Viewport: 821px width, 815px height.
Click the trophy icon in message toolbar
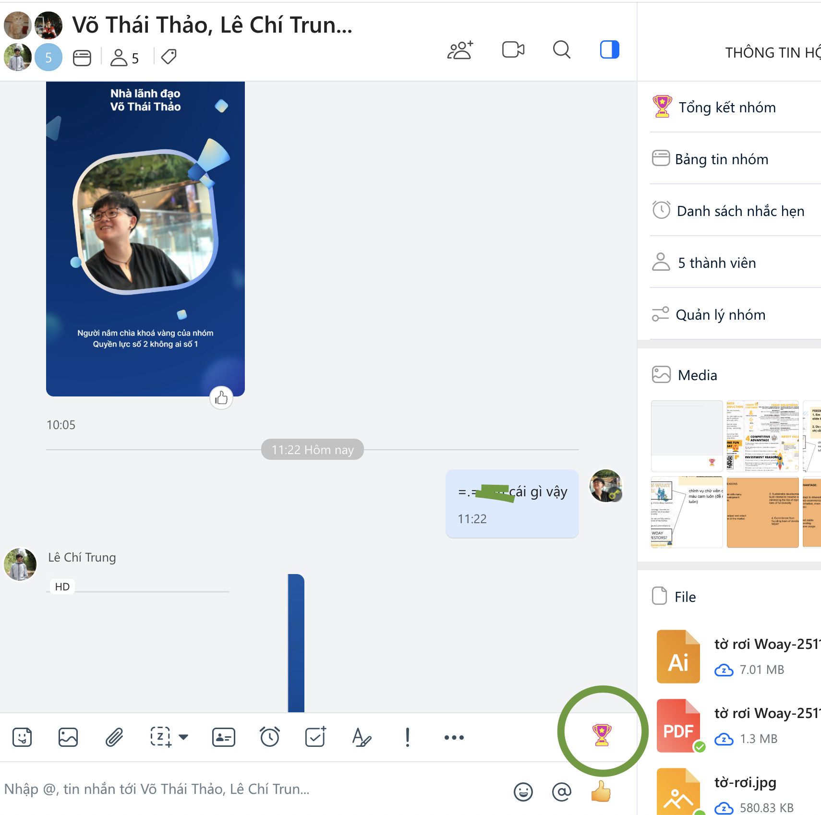(602, 735)
